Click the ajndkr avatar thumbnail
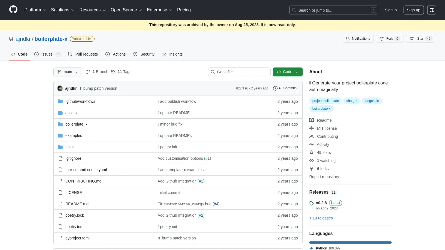 tap(60, 88)
